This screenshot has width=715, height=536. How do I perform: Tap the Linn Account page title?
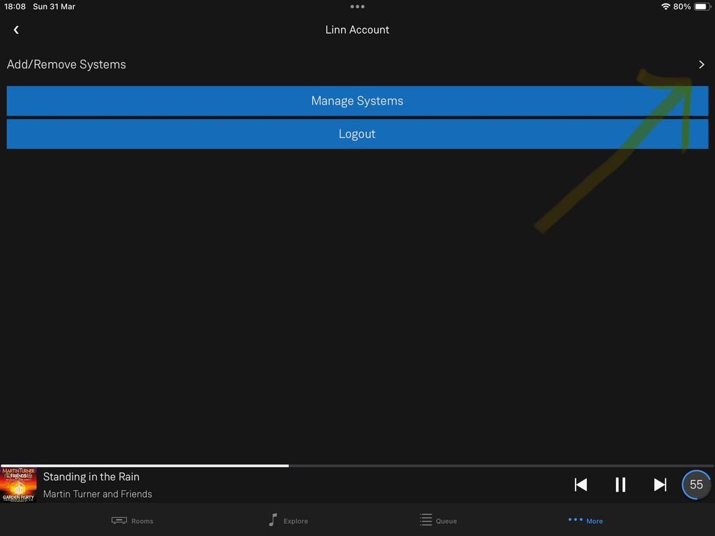pos(357,29)
